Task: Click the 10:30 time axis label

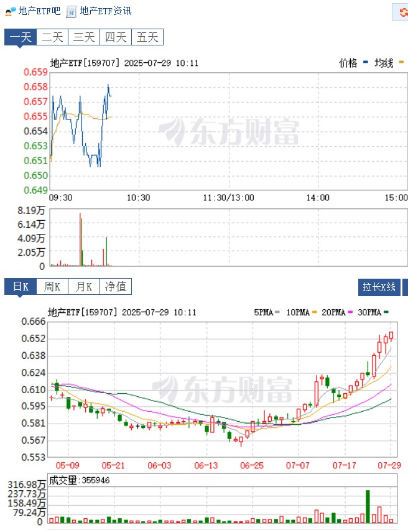Action: coord(138,198)
